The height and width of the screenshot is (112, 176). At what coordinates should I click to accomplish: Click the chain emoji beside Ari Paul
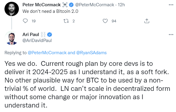pyautogui.click(x=43, y=35)
